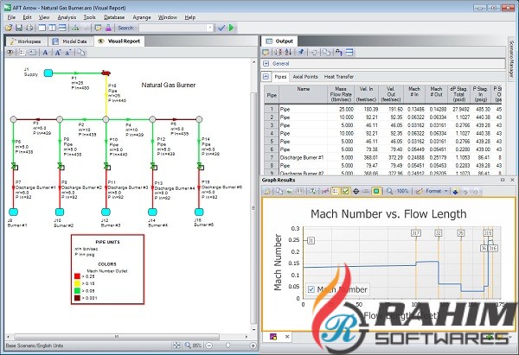Click the J8 Burner #1 junction icon
The image size is (519, 355).
(x=13, y=212)
